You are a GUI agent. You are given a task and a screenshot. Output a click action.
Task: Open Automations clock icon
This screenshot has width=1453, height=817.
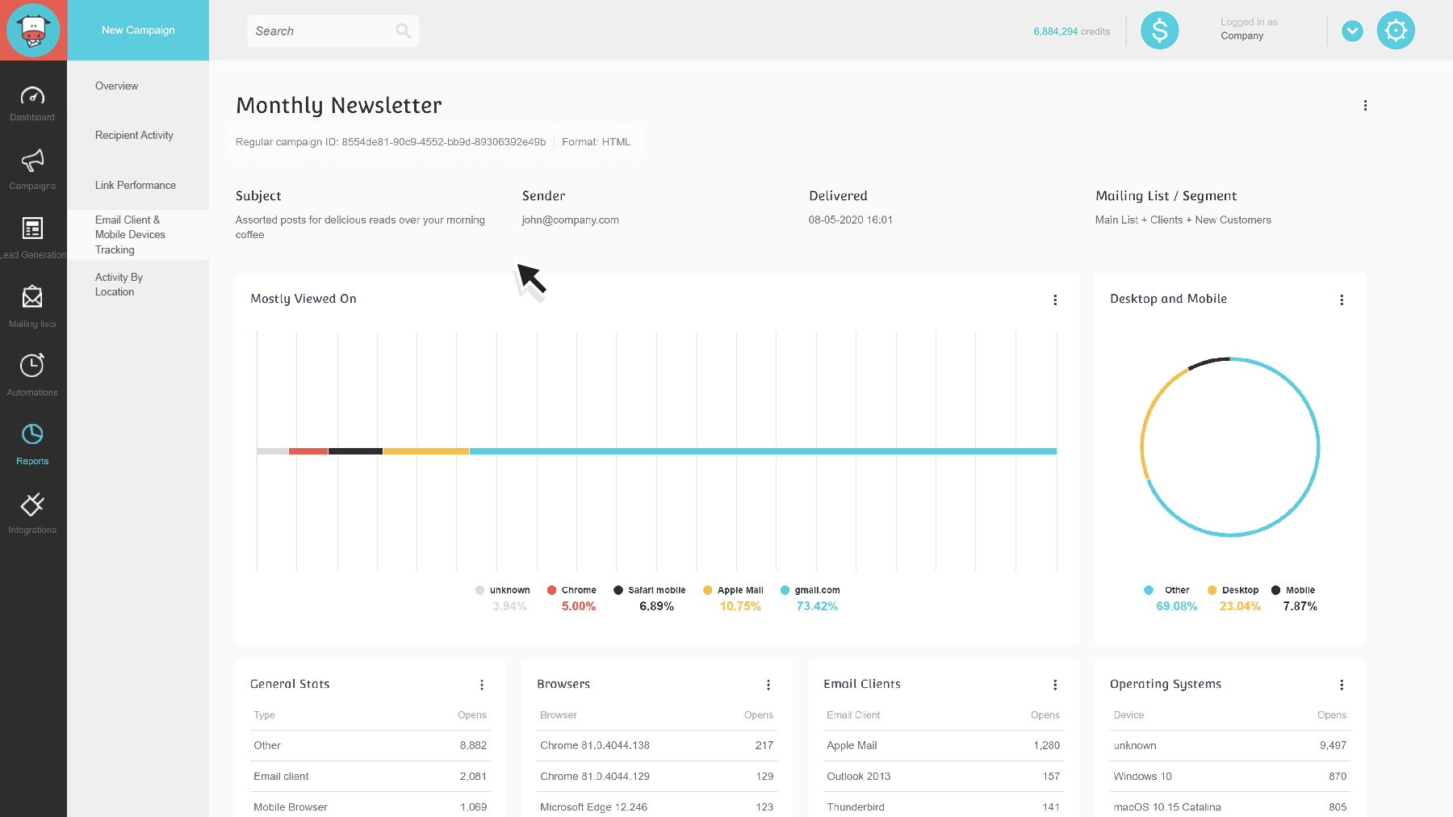click(x=32, y=367)
